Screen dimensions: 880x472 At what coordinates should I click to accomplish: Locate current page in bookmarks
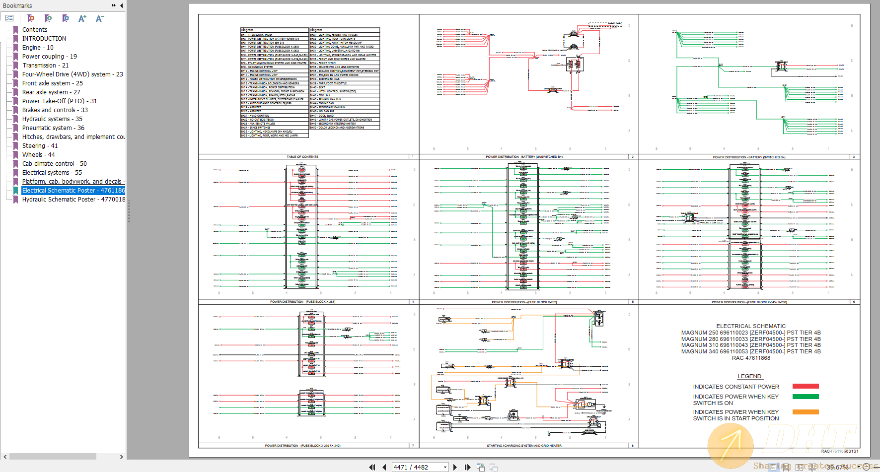65,18
